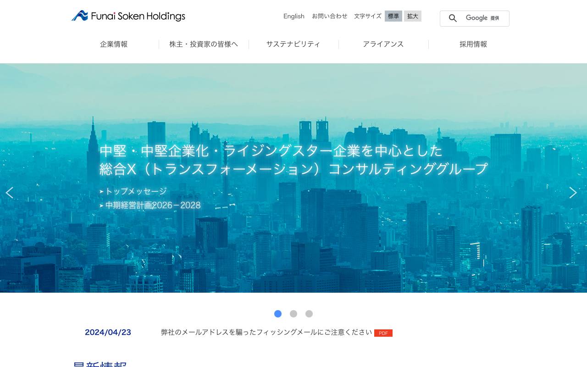Click the Google 提供 search branding

point(482,18)
